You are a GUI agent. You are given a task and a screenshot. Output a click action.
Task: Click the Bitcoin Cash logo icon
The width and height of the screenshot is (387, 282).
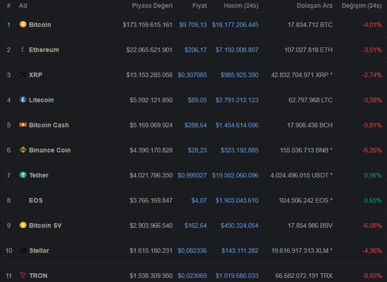pyautogui.click(x=23, y=125)
